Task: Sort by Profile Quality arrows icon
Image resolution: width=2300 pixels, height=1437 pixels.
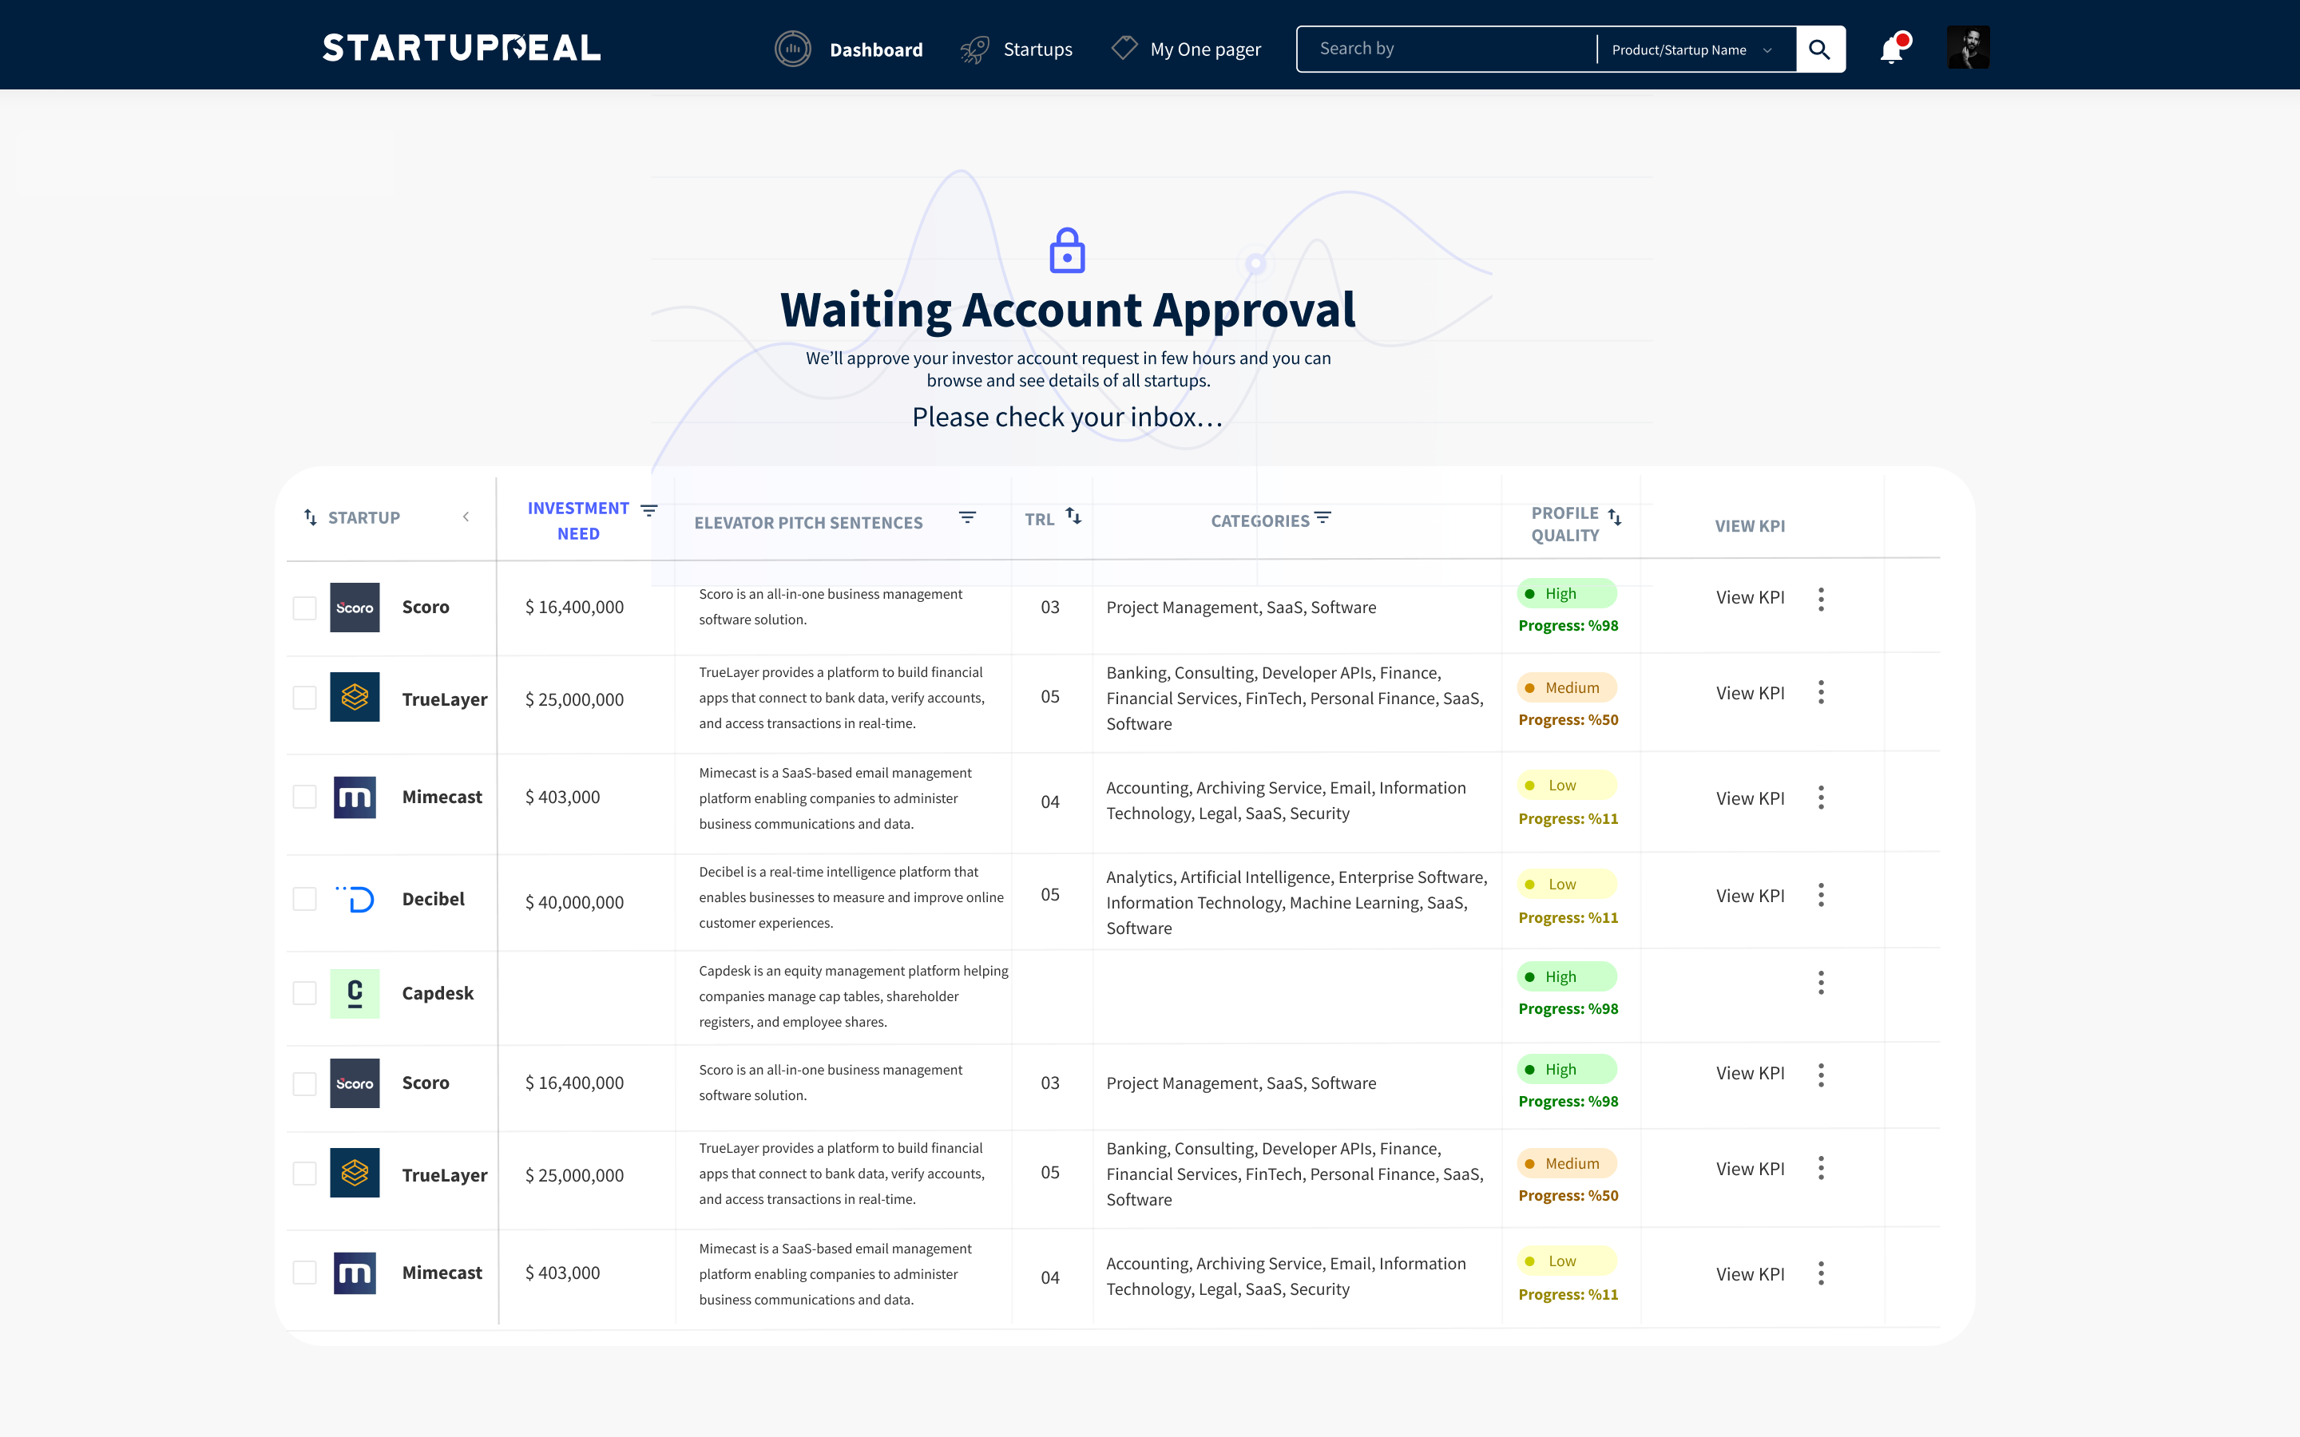Action: coord(1615,517)
